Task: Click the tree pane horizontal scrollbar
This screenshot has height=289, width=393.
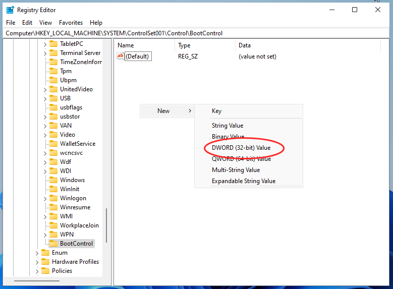Action: (37, 281)
